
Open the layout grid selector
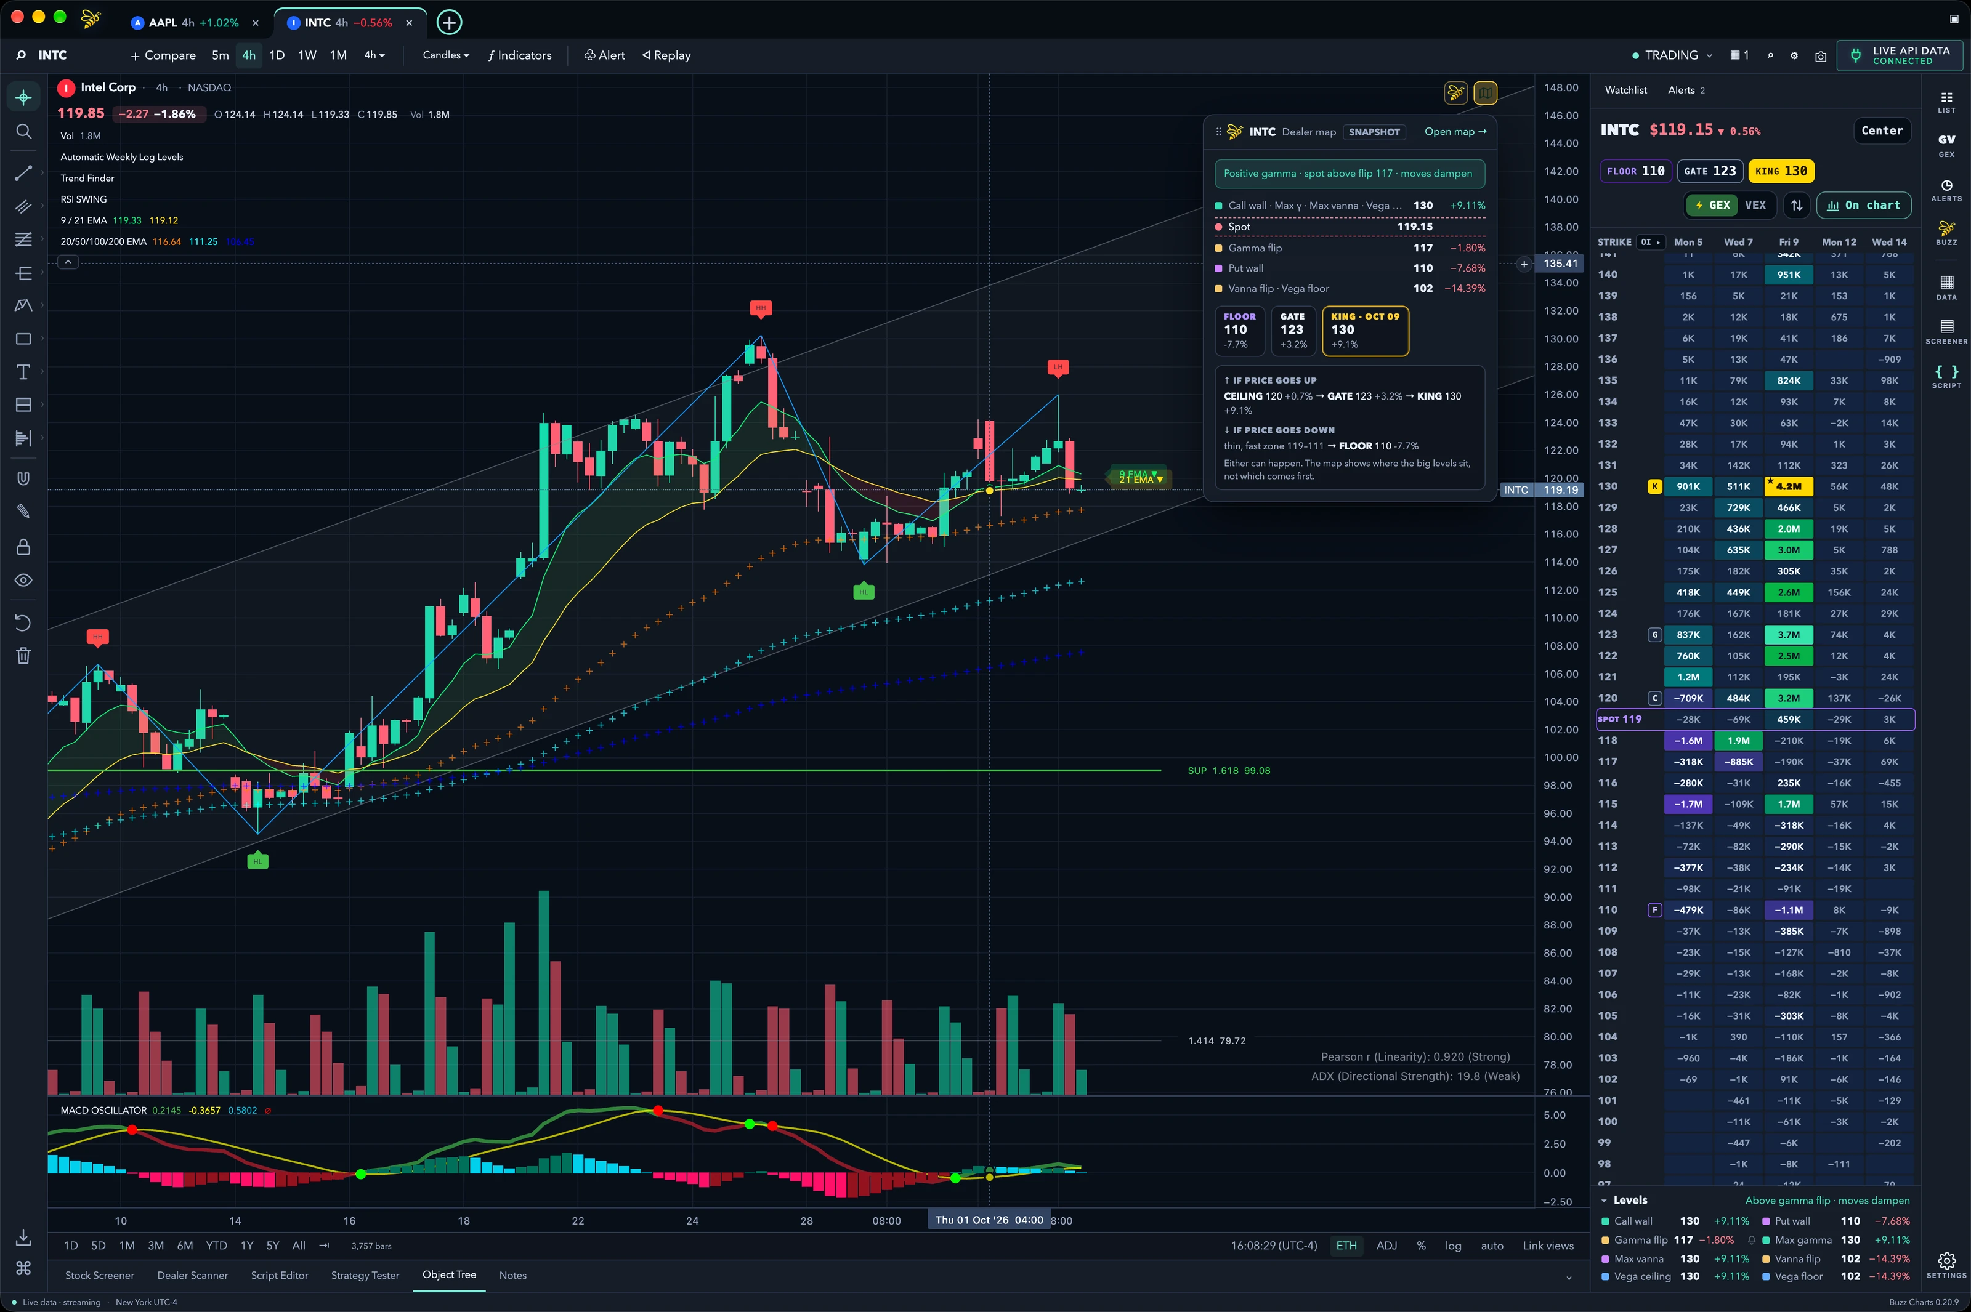pyautogui.click(x=1741, y=55)
